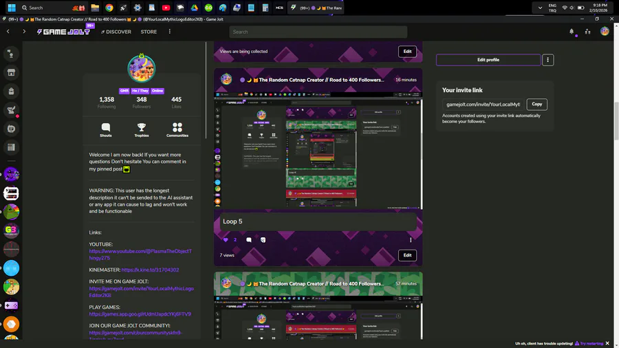Open the orange cube community icon
Viewport: 619px width, 348px height.
11,324
